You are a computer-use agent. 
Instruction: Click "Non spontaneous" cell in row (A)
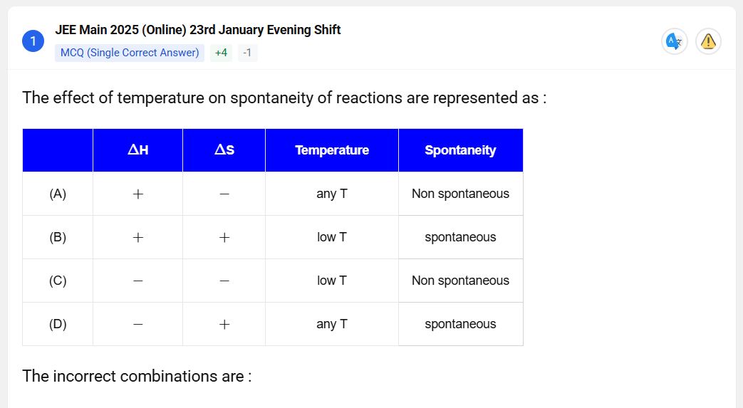[460, 194]
